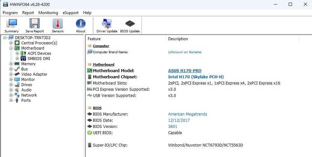
Task: Open BIOS Update chip icon
Action: click(130, 24)
